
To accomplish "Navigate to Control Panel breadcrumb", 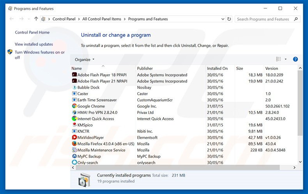I will (x=64, y=19).
